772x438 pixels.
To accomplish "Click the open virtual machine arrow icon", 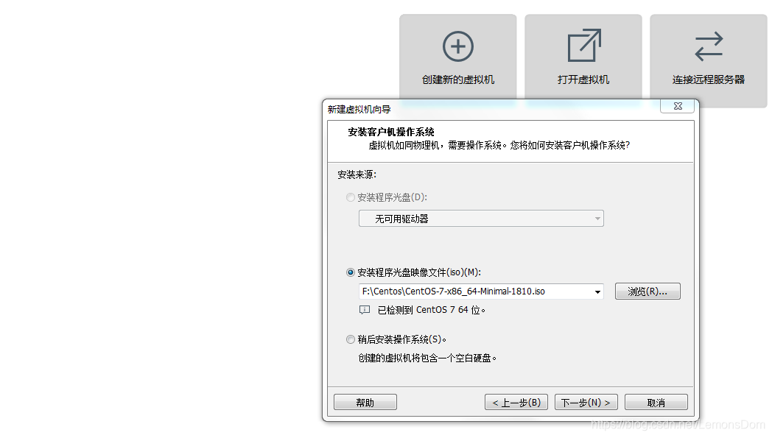I will (x=584, y=46).
